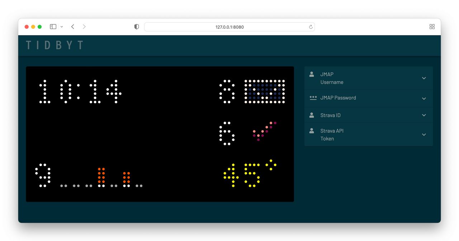Toggle the Safari sidebar panel

click(x=53, y=27)
